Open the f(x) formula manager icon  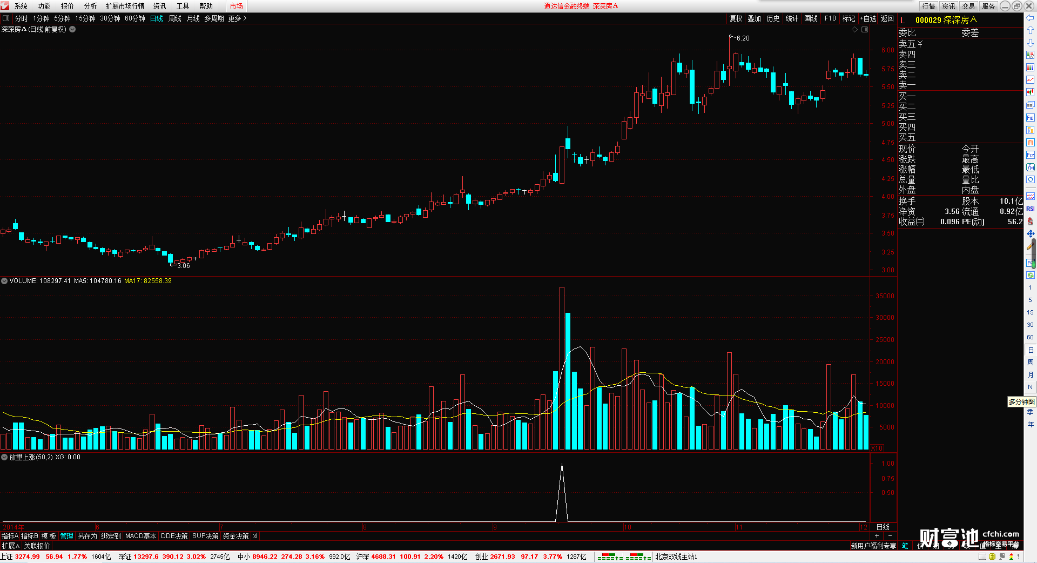(x=1030, y=167)
